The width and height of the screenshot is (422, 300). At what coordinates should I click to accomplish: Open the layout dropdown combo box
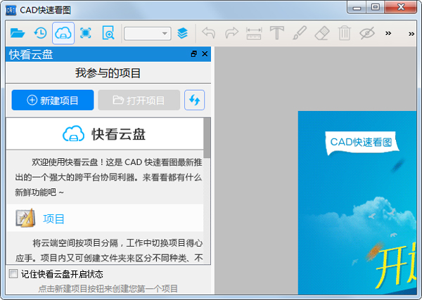tap(148, 34)
